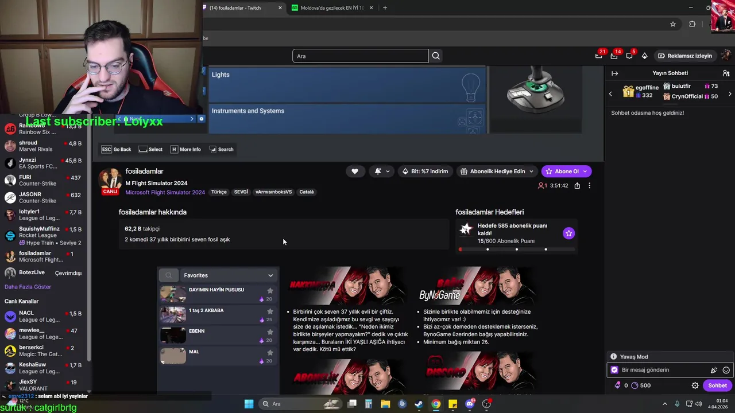Image resolution: width=735 pixels, height=413 pixels.
Task: Click the Türkçe tag
Action: pyautogui.click(x=219, y=192)
